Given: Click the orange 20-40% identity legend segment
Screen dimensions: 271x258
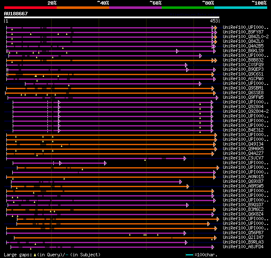Looking at the screenshot, I should pos(83,8).
